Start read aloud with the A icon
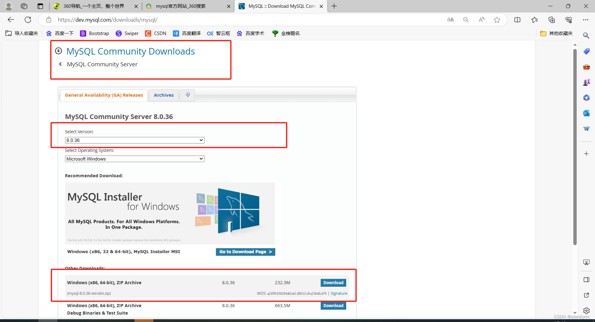This screenshot has width=595, height=322. (481, 20)
